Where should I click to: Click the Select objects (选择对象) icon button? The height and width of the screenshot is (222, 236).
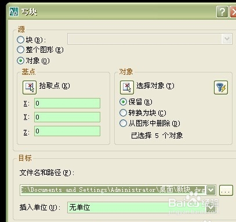click(x=127, y=88)
